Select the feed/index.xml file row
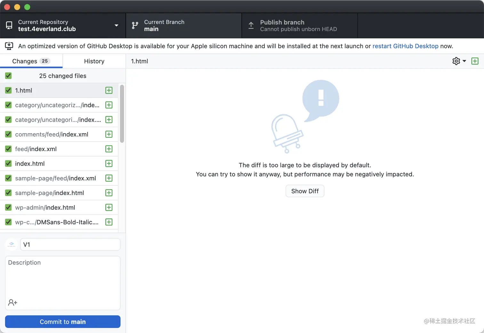This screenshot has width=484, height=333. [59, 149]
